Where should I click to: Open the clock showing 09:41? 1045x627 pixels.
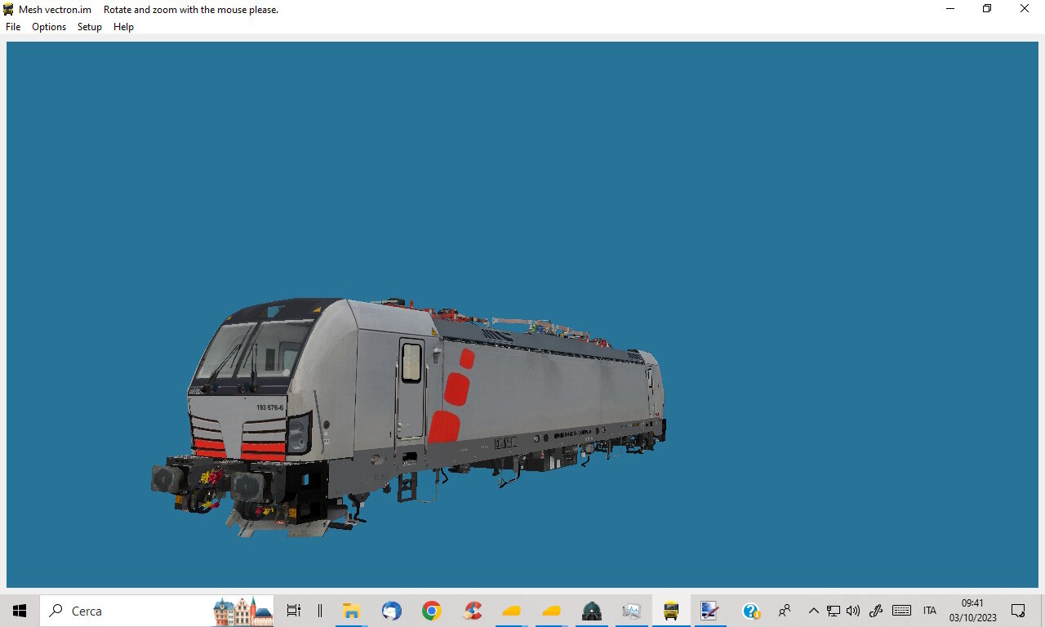[973, 611]
